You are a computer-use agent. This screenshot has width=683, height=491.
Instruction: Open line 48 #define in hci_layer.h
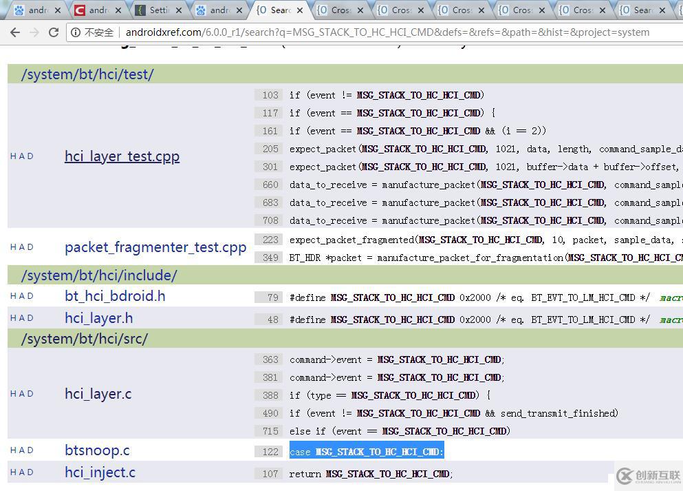pos(470,320)
